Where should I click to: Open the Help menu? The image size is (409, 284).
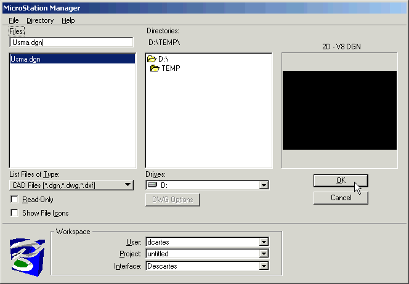(68, 20)
